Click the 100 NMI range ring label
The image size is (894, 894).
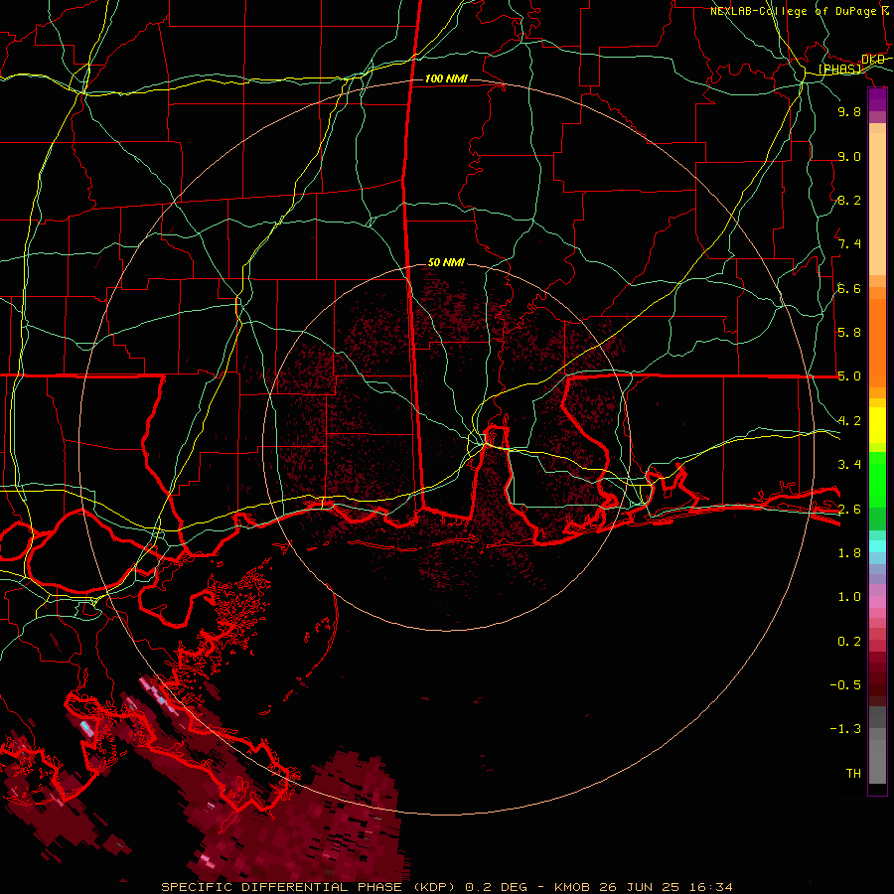[446, 78]
